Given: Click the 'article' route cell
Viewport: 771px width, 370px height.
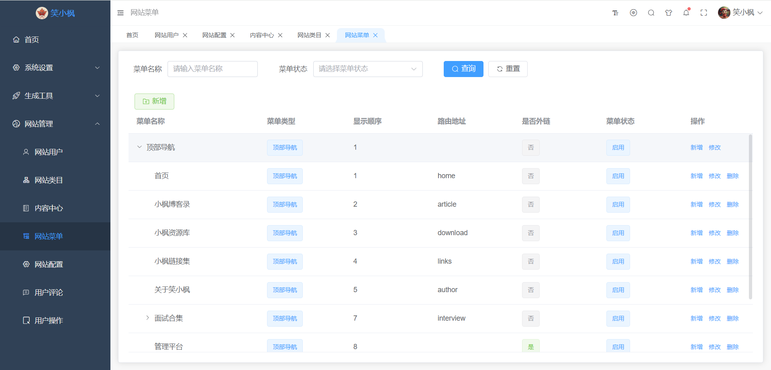Looking at the screenshot, I should coord(447,204).
